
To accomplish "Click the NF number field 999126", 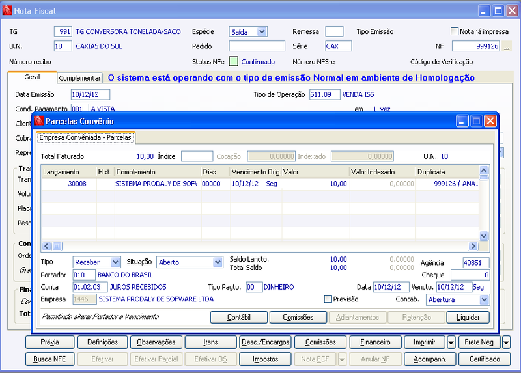I will click(476, 46).
